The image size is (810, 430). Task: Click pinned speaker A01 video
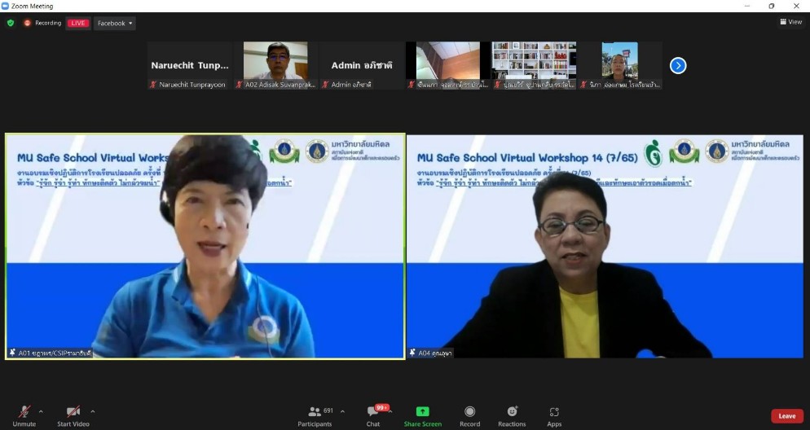tap(205, 246)
